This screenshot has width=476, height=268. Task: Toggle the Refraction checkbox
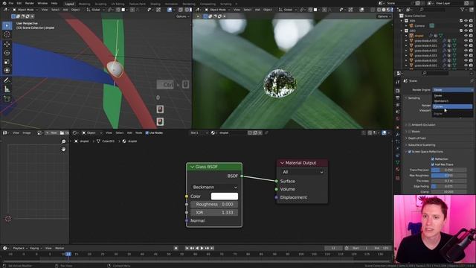coord(433,159)
